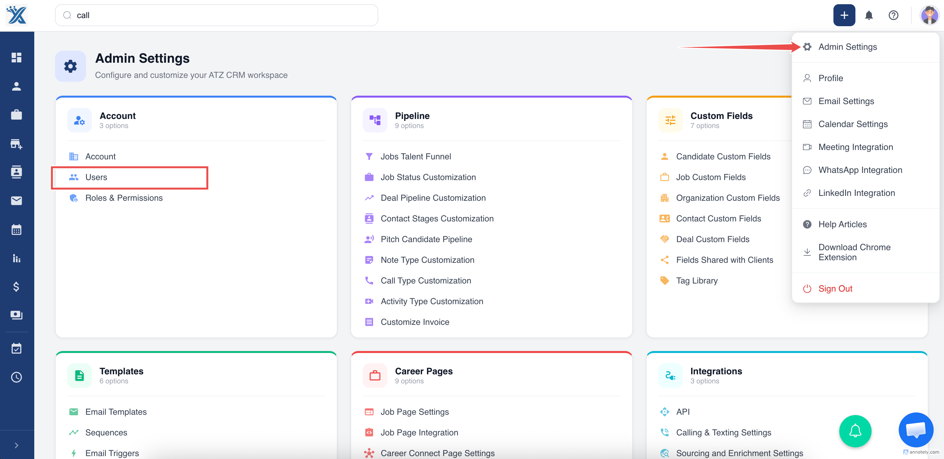Open the Users settings link

click(x=96, y=177)
